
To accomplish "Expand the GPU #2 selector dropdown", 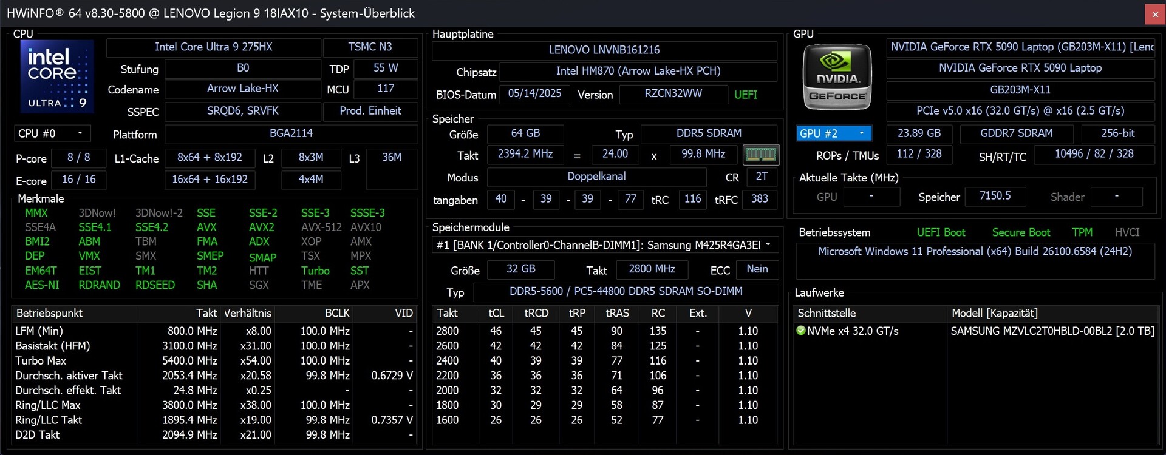I will 833,133.
